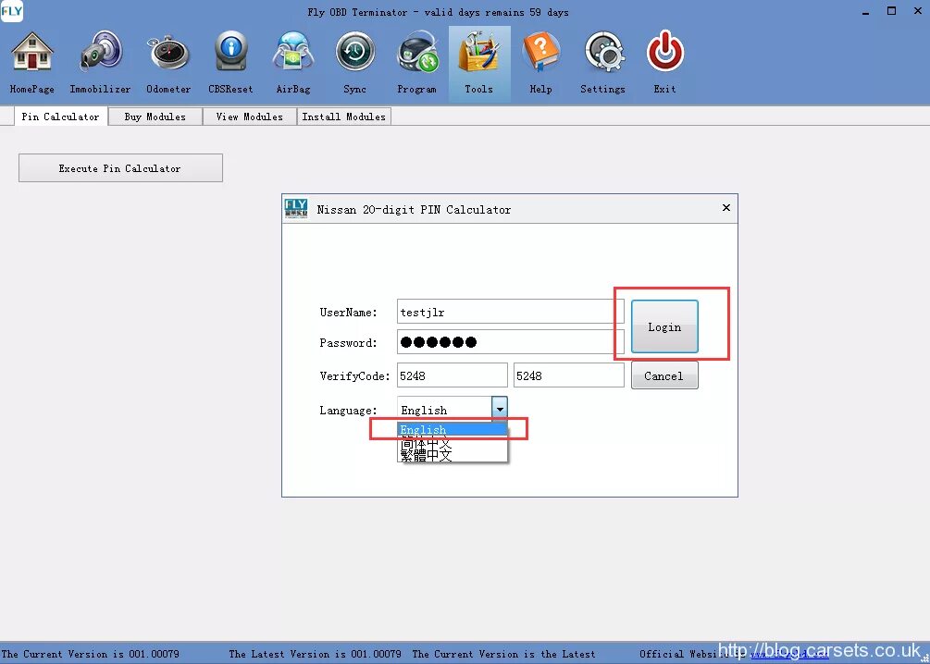Minimize the Fly OBD Terminator window
This screenshot has height=664, width=930.
click(x=865, y=11)
